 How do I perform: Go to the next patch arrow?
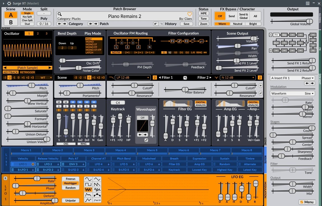pos(96,24)
